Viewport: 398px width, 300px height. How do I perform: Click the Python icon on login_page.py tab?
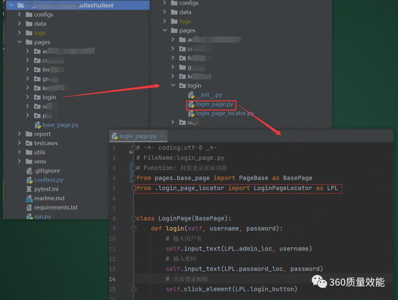coord(115,136)
